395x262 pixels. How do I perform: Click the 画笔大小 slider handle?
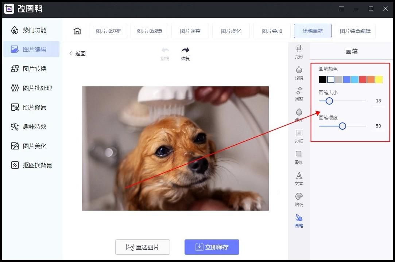[x=329, y=101]
